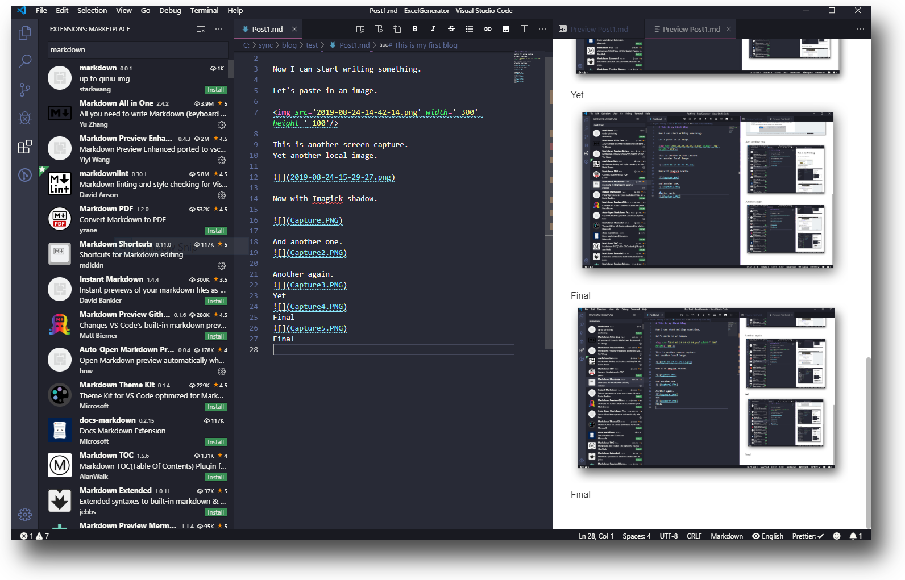Screen dimensions: 905x580
Task: Click the screenshot thumbnail under 'Yet' in preview
Action: pos(708,190)
